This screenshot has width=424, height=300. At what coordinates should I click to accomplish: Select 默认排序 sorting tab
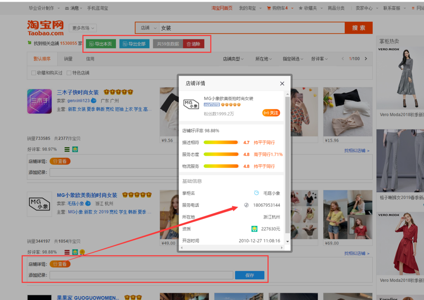click(x=42, y=59)
